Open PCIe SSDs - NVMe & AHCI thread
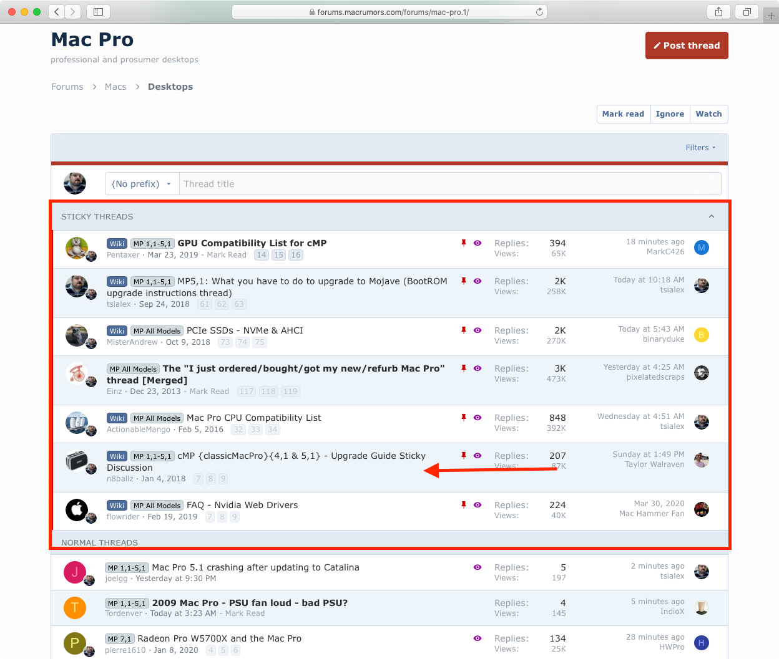 pyautogui.click(x=245, y=330)
